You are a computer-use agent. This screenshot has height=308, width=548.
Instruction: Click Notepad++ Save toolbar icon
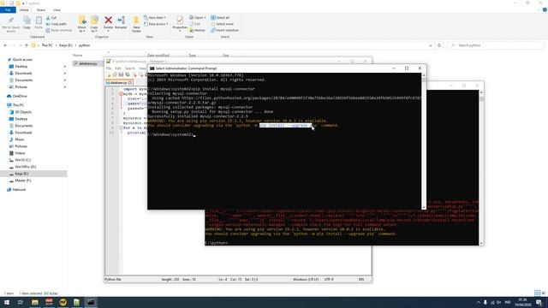pyautogui.click(x=121, y=74)
